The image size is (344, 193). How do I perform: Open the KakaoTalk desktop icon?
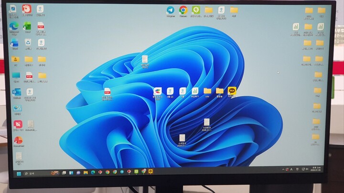click(232, 91)
